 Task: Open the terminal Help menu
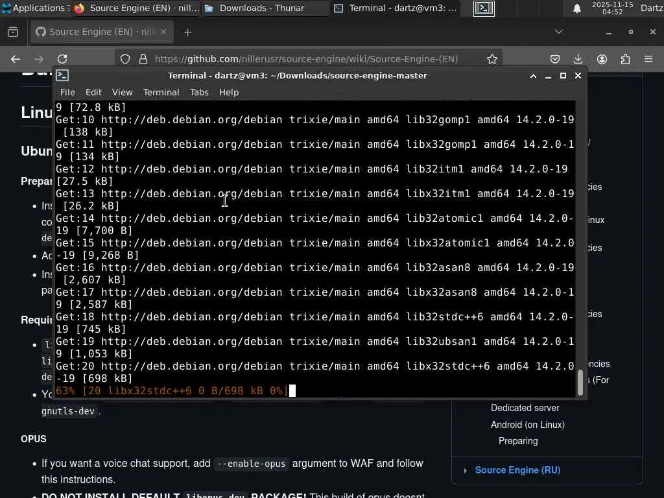tap(229, 92)
